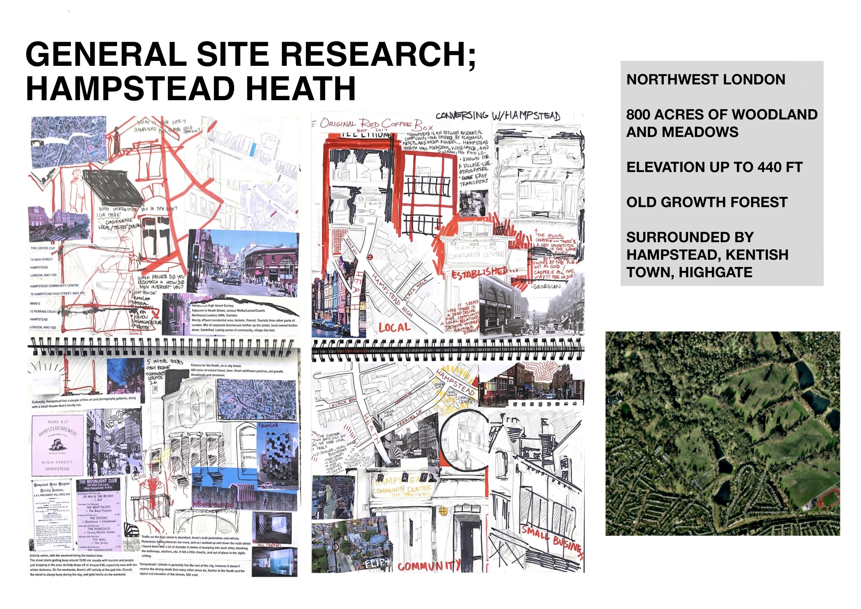Click the Hampstead tube station street photo
The width and height of the screenshot is (861, 609).
pyautogui.click(x=243, y=263)
